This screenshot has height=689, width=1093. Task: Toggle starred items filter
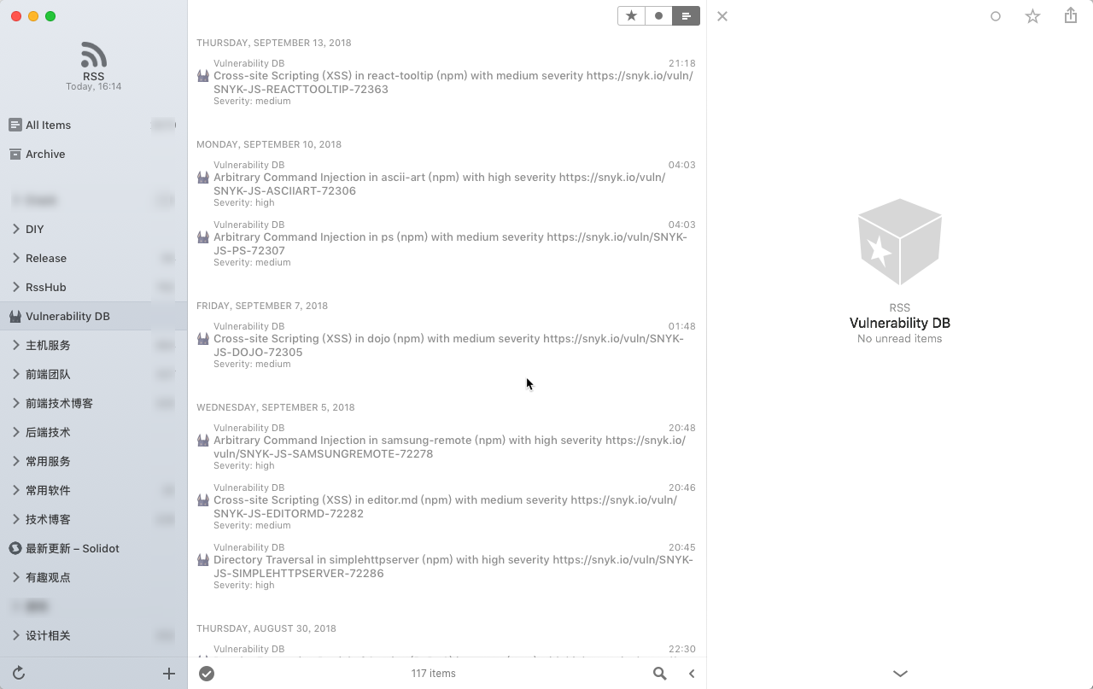[631, 15]
